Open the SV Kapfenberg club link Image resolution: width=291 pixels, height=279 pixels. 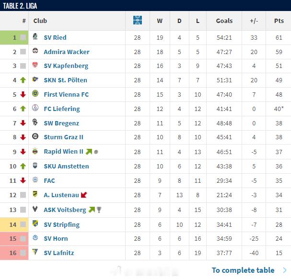pos(66,66)
